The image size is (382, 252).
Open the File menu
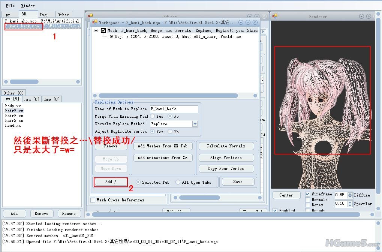pos(10,6)
